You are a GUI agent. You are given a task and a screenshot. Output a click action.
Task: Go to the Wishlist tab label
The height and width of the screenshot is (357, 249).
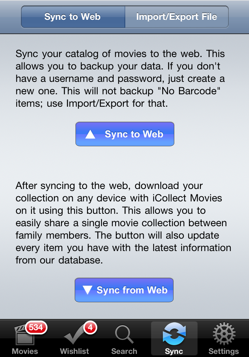pyautogui.click(x=74, y=351)
